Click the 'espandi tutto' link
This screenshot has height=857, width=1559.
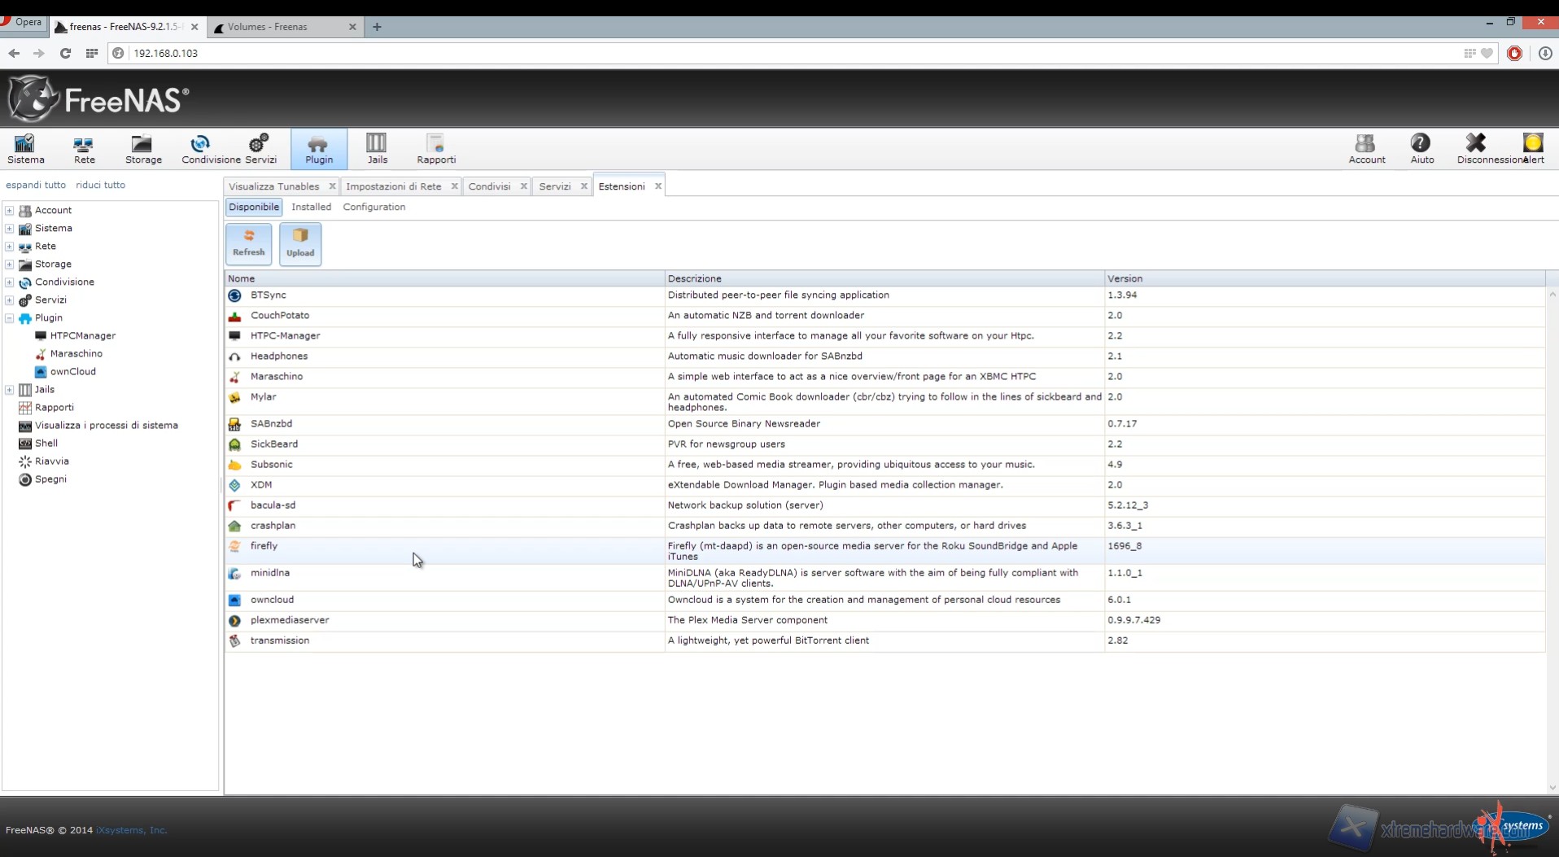tap(36, 186)
